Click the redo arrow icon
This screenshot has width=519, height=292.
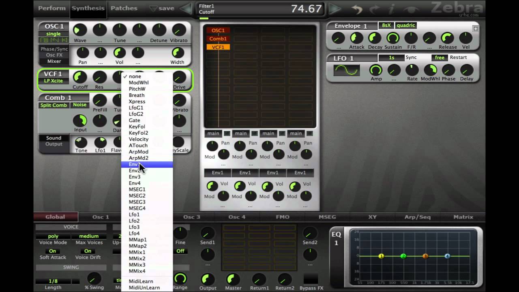pos(374,9)
